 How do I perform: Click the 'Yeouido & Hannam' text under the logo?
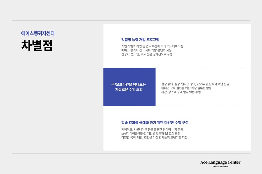coord(220,166)
